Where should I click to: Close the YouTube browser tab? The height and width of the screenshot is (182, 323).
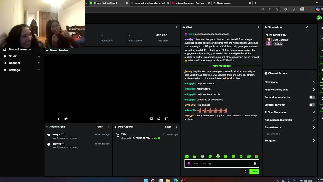tap(209, 3)
